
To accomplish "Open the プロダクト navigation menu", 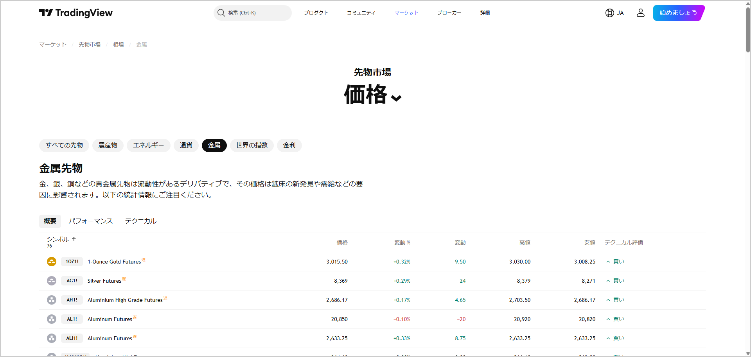I will tap(316, 13).
